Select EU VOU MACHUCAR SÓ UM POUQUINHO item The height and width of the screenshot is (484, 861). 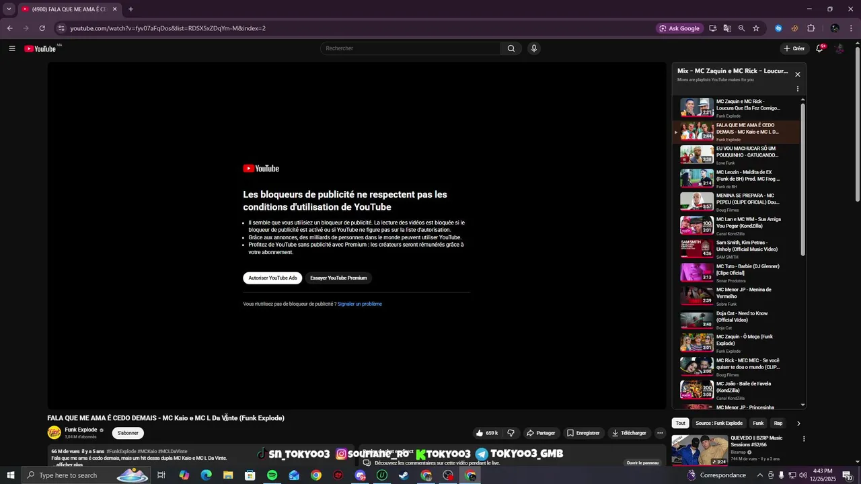tap(737, 155)
